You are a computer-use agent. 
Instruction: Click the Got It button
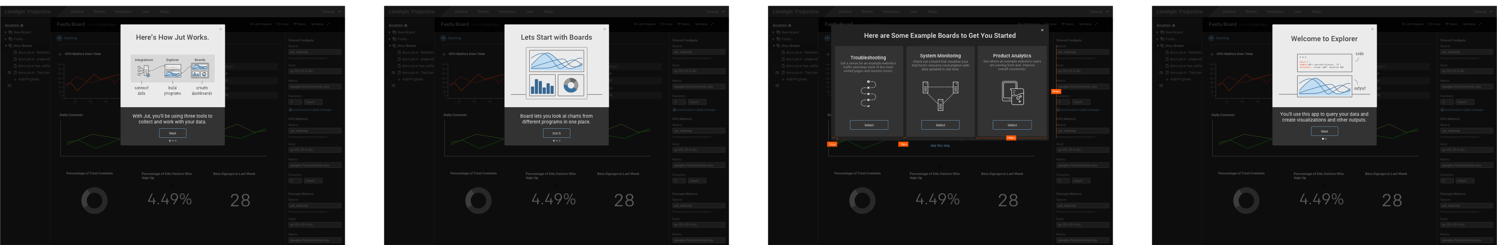click(557, 133)
